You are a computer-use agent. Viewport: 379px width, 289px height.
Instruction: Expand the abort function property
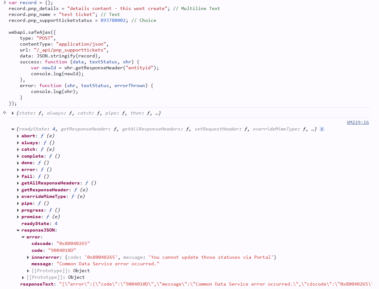tap(18, 136)
